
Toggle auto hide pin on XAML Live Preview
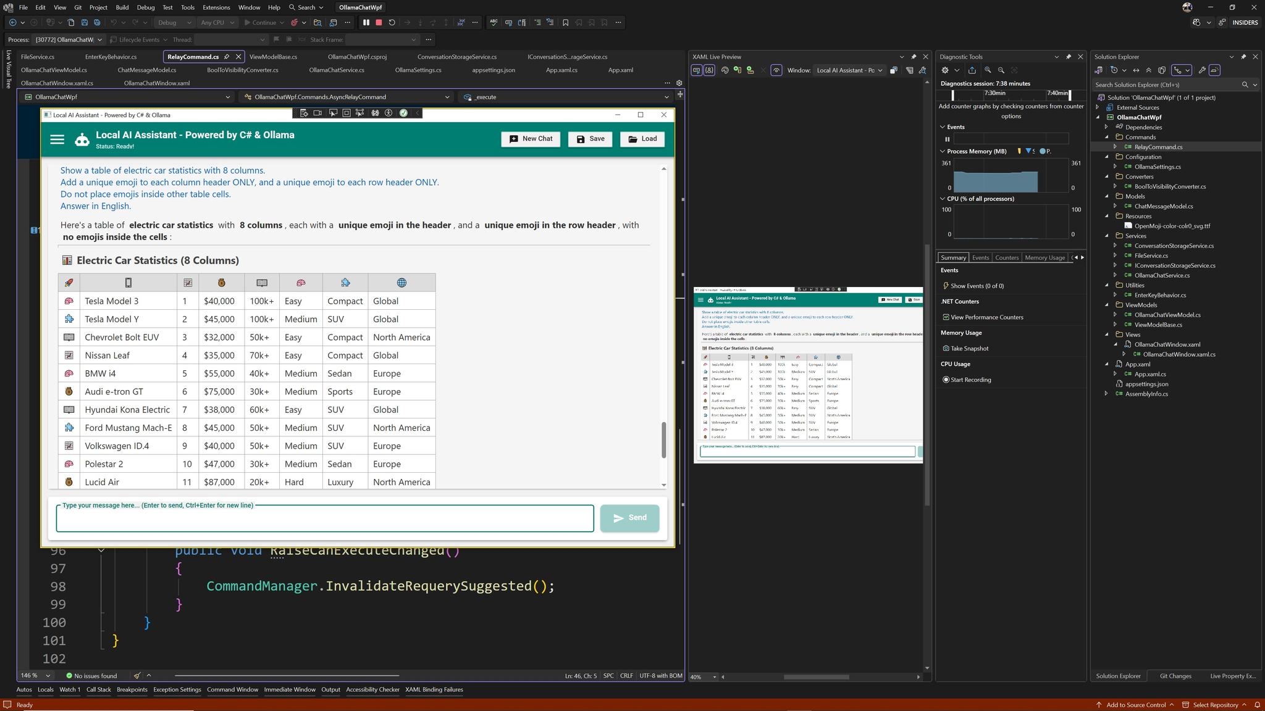[x=914, y=57]
